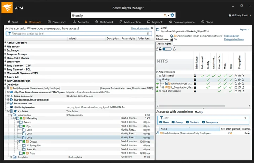Open the Report dropdown
The height and width of the screenshot is (163, 254).
point(244,30)
